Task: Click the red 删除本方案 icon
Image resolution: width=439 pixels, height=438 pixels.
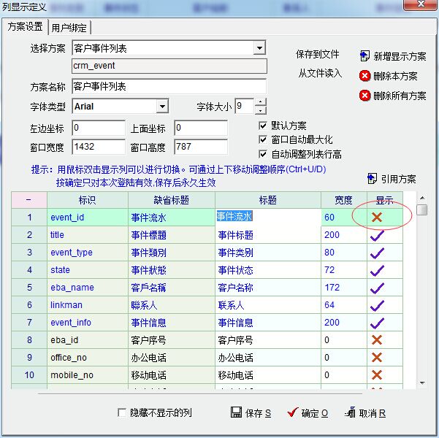Action: (x=364, y=76)
